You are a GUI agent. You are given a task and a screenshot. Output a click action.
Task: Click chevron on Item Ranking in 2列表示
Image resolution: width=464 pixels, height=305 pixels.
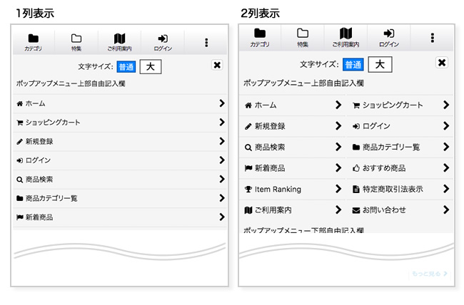338,189
